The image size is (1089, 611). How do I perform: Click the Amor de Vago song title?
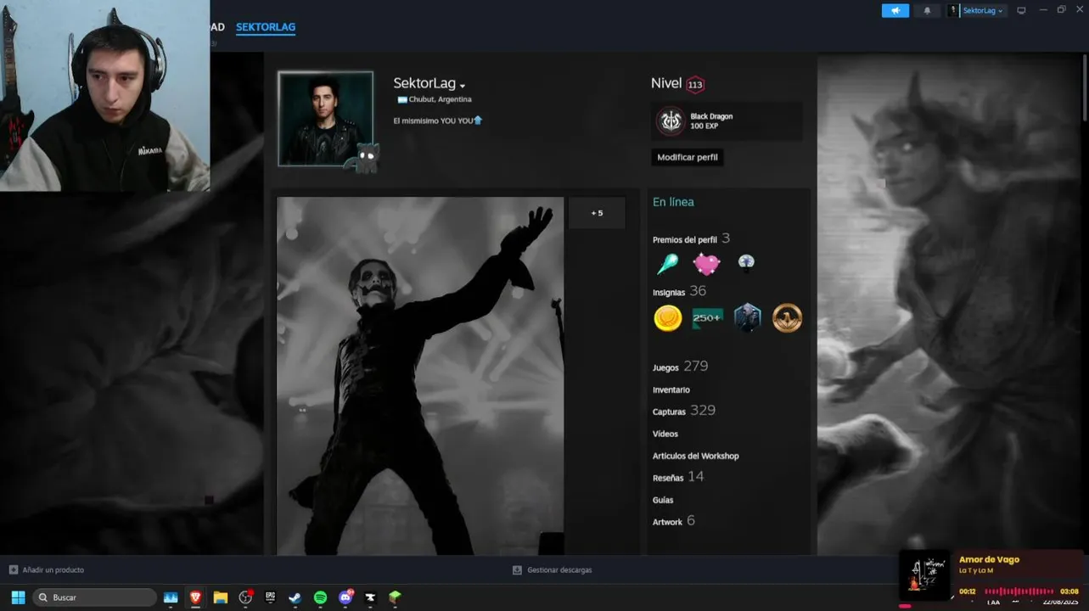[989, 559]
